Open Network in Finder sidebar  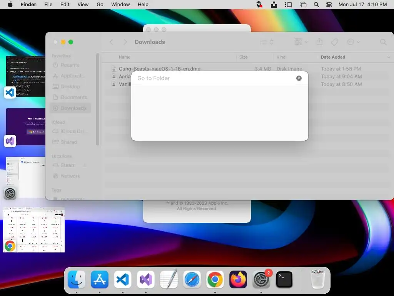pyautogui.click(x=70, y=176)
